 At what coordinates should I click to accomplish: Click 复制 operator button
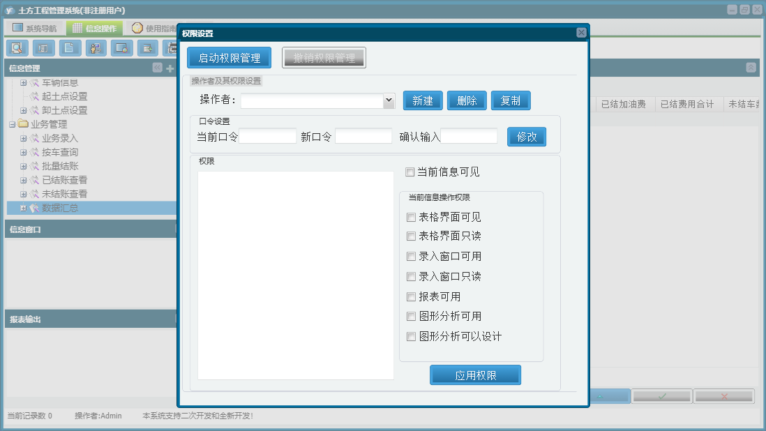click(511, 100)
